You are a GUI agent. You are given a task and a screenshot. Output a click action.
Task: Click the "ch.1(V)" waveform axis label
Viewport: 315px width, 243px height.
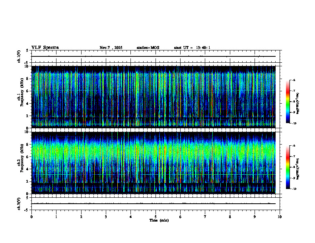point(19,56)
